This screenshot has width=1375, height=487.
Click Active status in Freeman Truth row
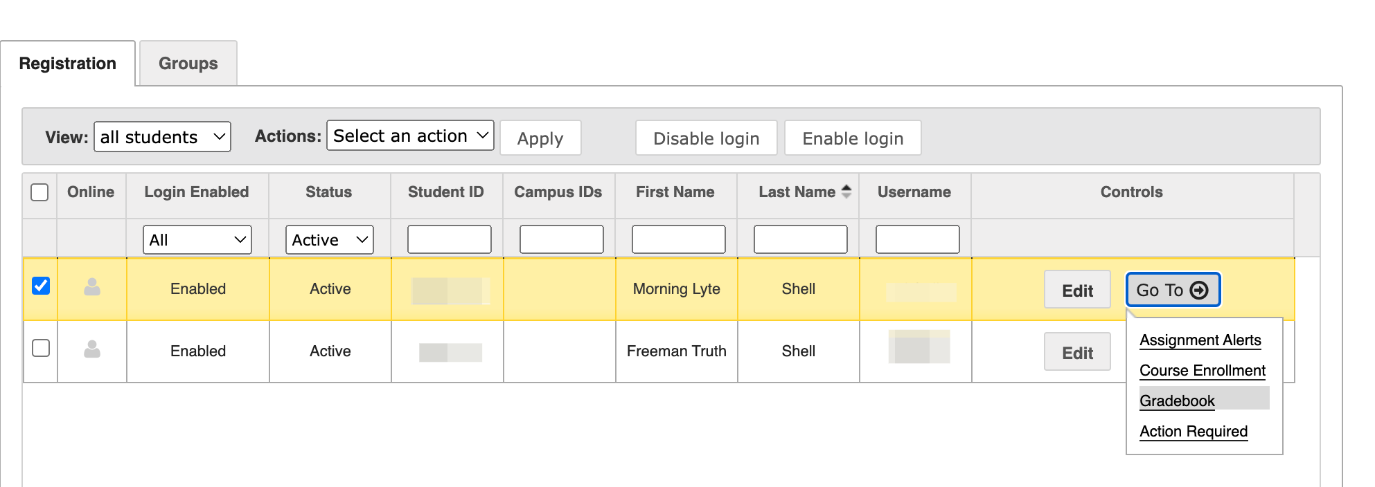click(x=330, y=351)
